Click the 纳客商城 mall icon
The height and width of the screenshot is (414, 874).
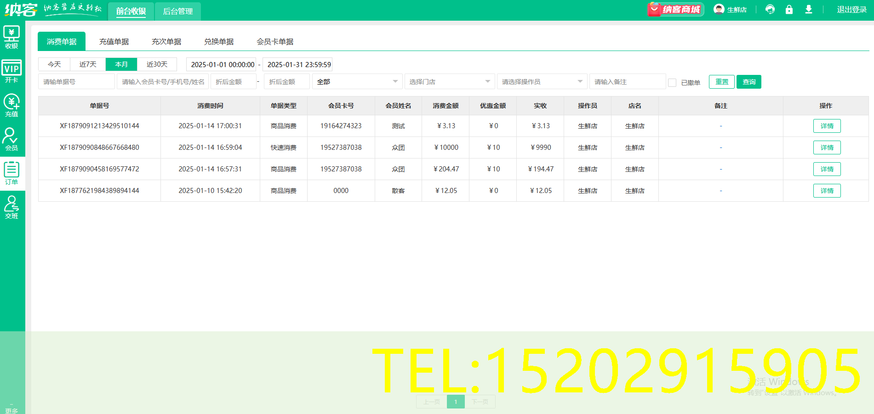[x=675, y=10]
